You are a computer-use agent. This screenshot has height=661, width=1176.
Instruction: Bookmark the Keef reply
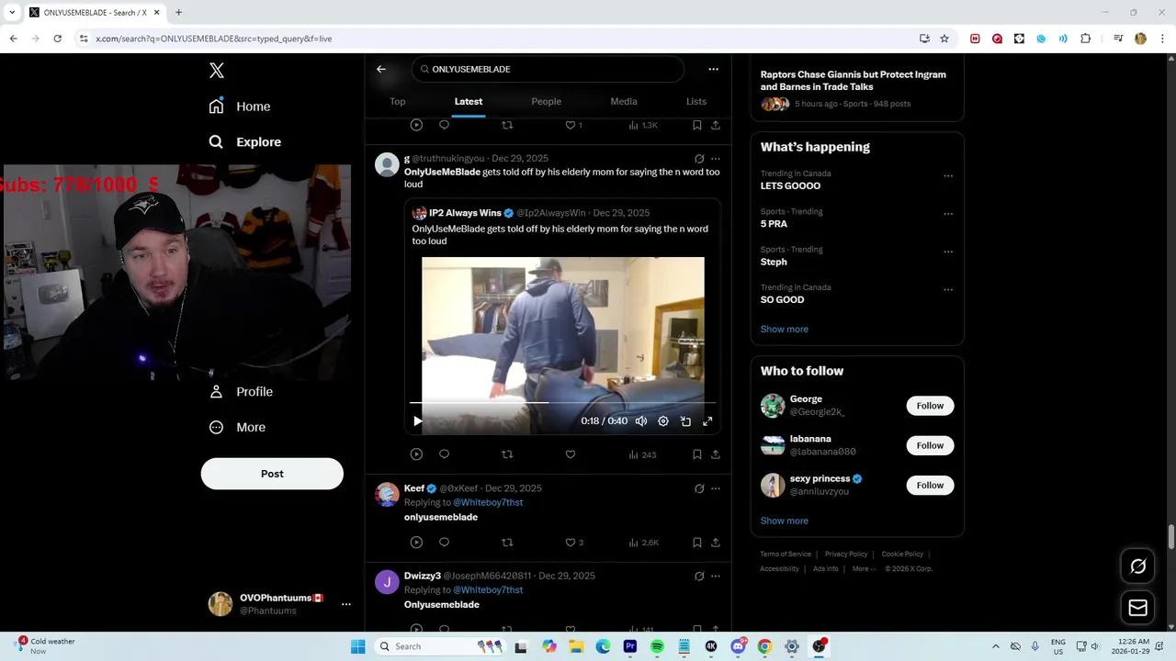tap(697, 543)
